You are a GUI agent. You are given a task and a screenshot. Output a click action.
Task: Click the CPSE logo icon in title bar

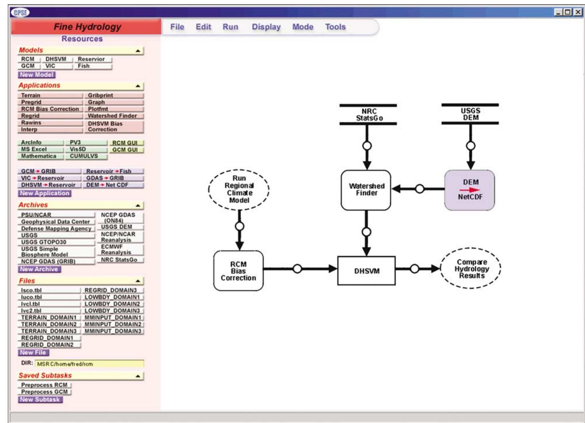(20, 13)
